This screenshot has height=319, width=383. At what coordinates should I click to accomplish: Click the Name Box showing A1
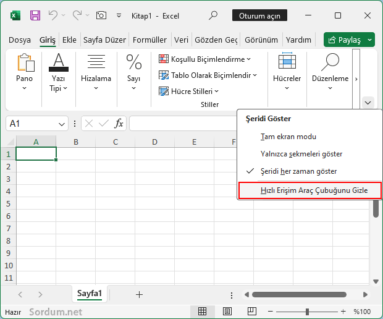32,124
